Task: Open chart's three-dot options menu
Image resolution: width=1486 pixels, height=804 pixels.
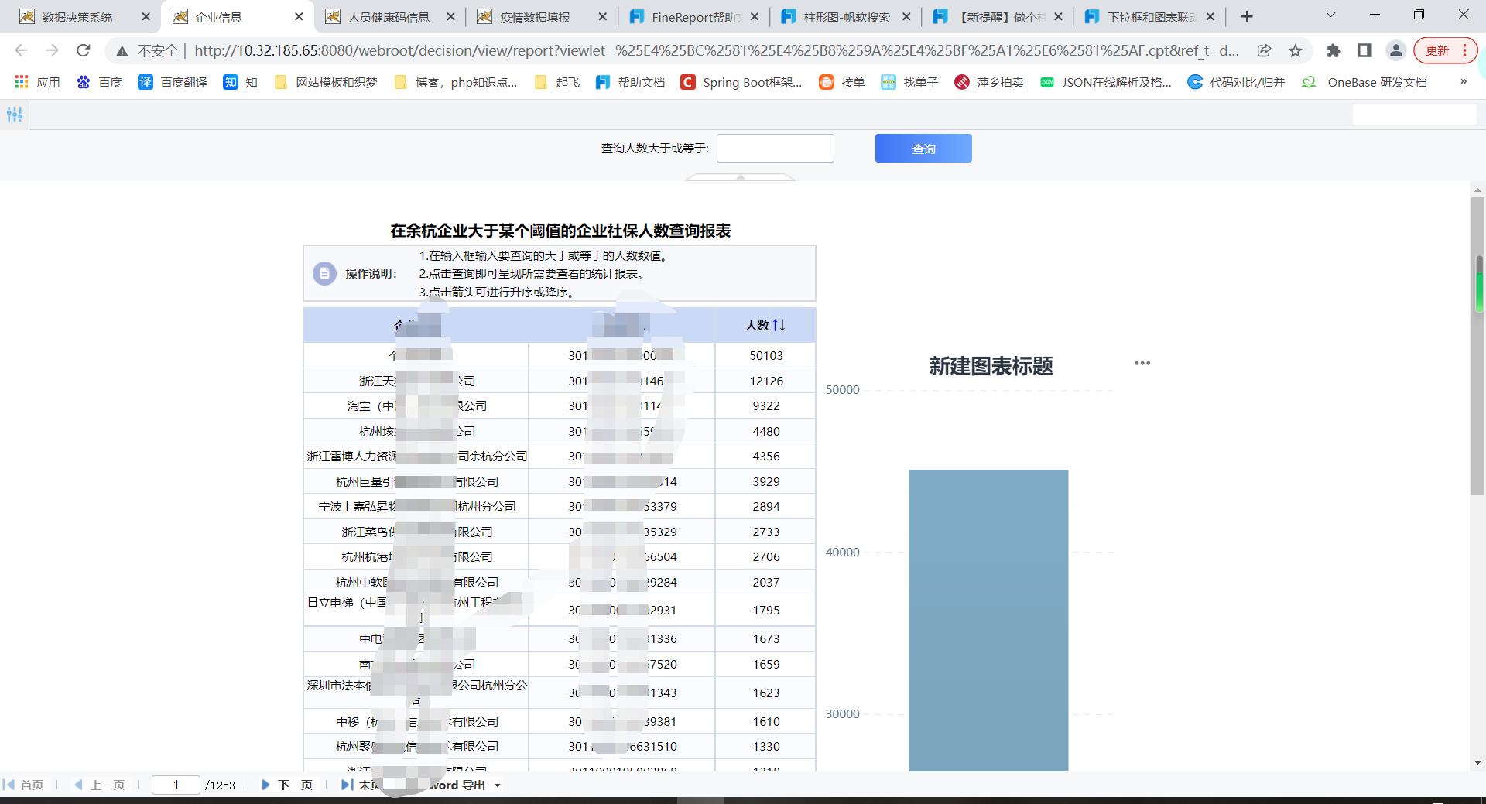Action: 1142,363
